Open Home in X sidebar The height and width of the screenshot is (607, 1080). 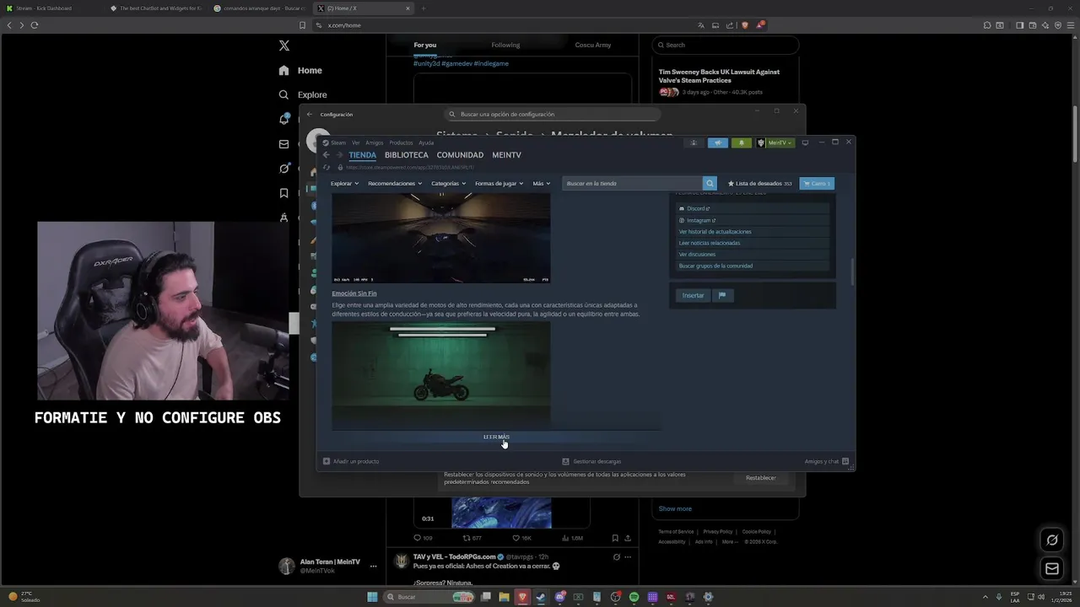coord(300,71)
